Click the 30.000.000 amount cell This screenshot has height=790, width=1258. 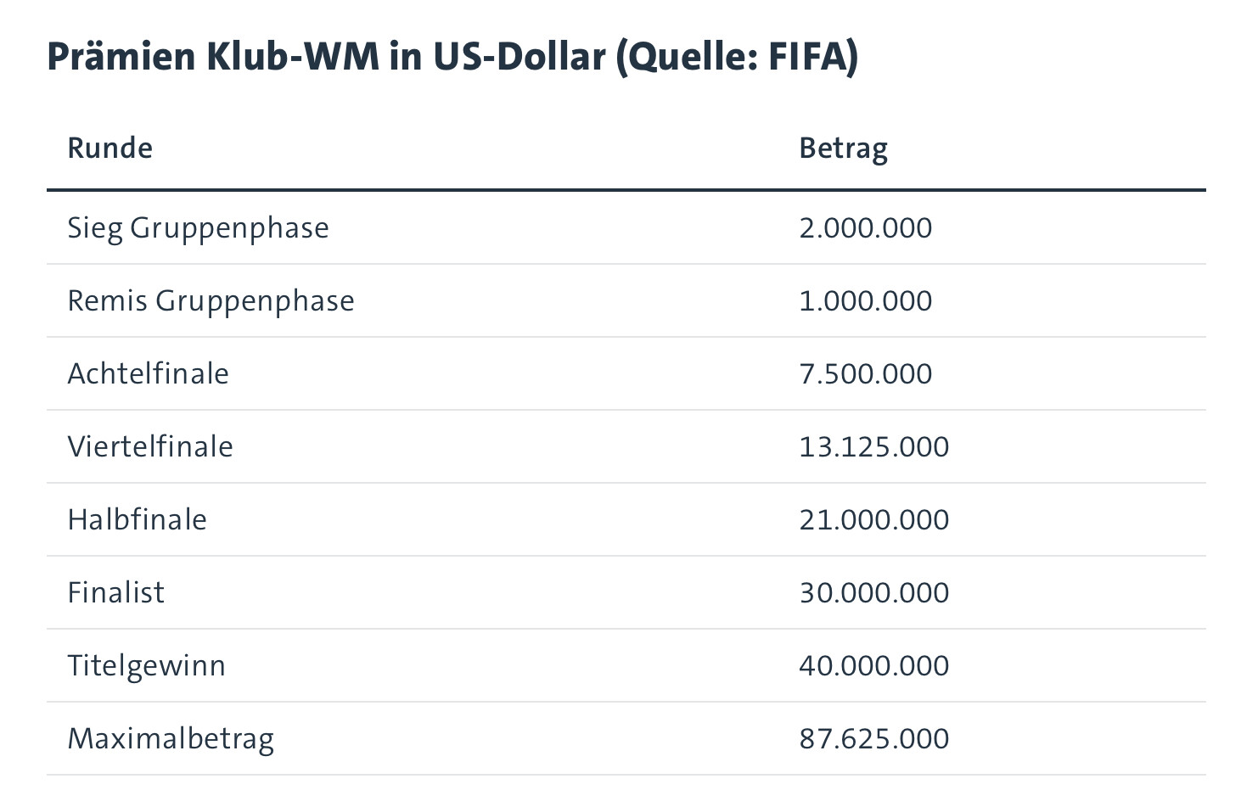pos(873,593)
